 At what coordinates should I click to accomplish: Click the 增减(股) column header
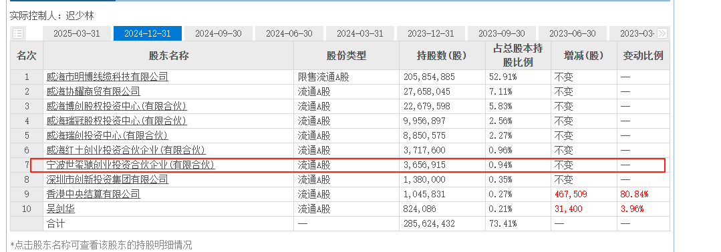(583, 55)
